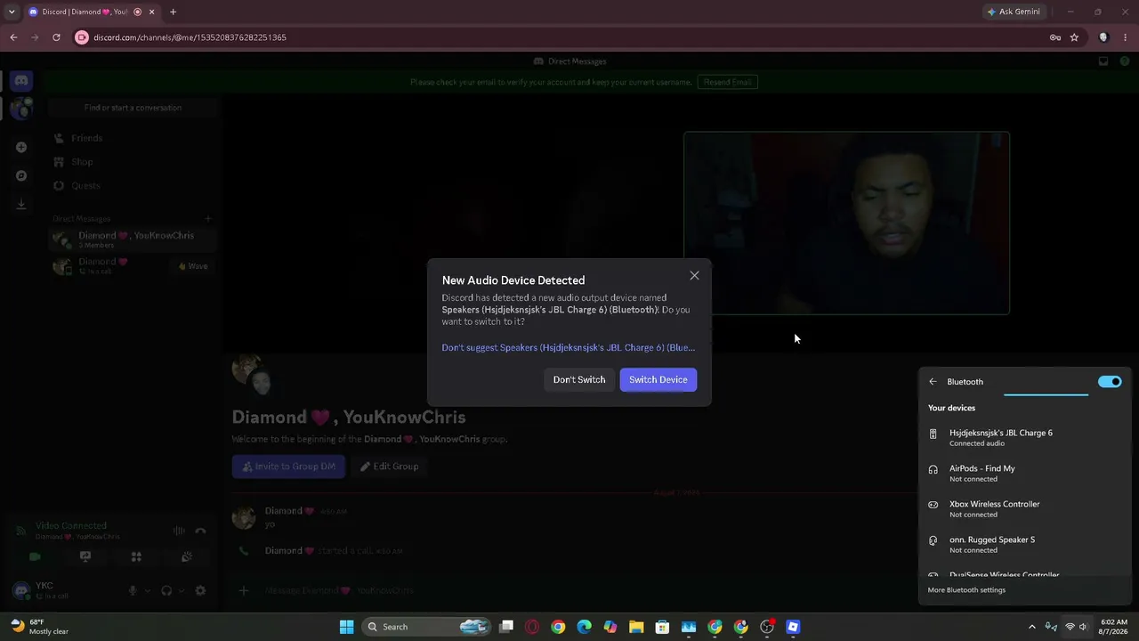This screenshot has width=1139, height=641.
Task: Open Roblox from the taskbar
Action: coord(793,627)
